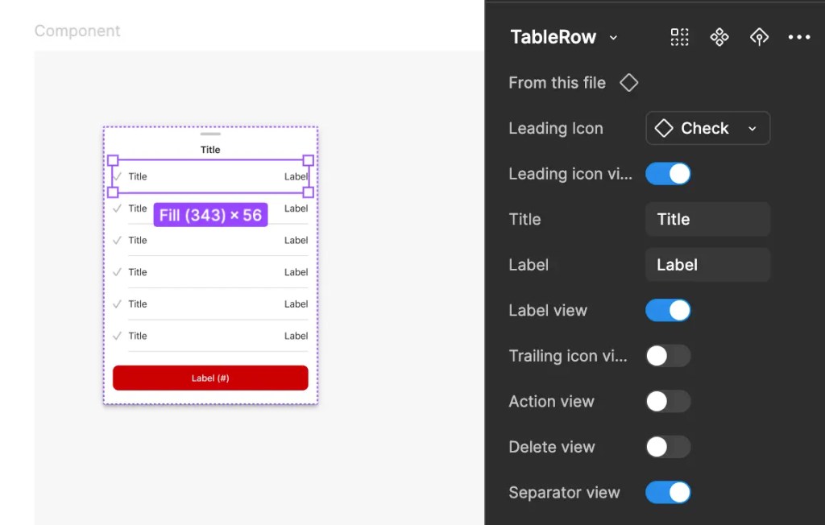Click the Title property text field
Image resolution: width=825 pixels, height=525 pixels.
pos(707,219)
